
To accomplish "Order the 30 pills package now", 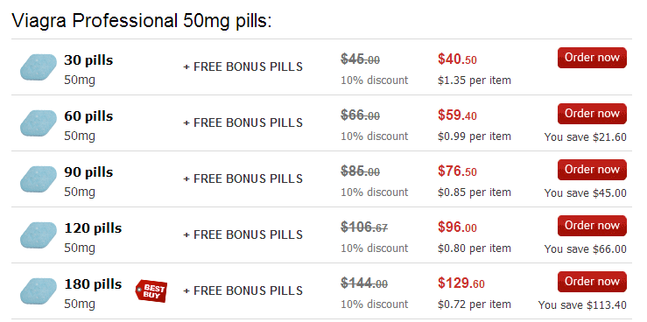I will (592, 58).
